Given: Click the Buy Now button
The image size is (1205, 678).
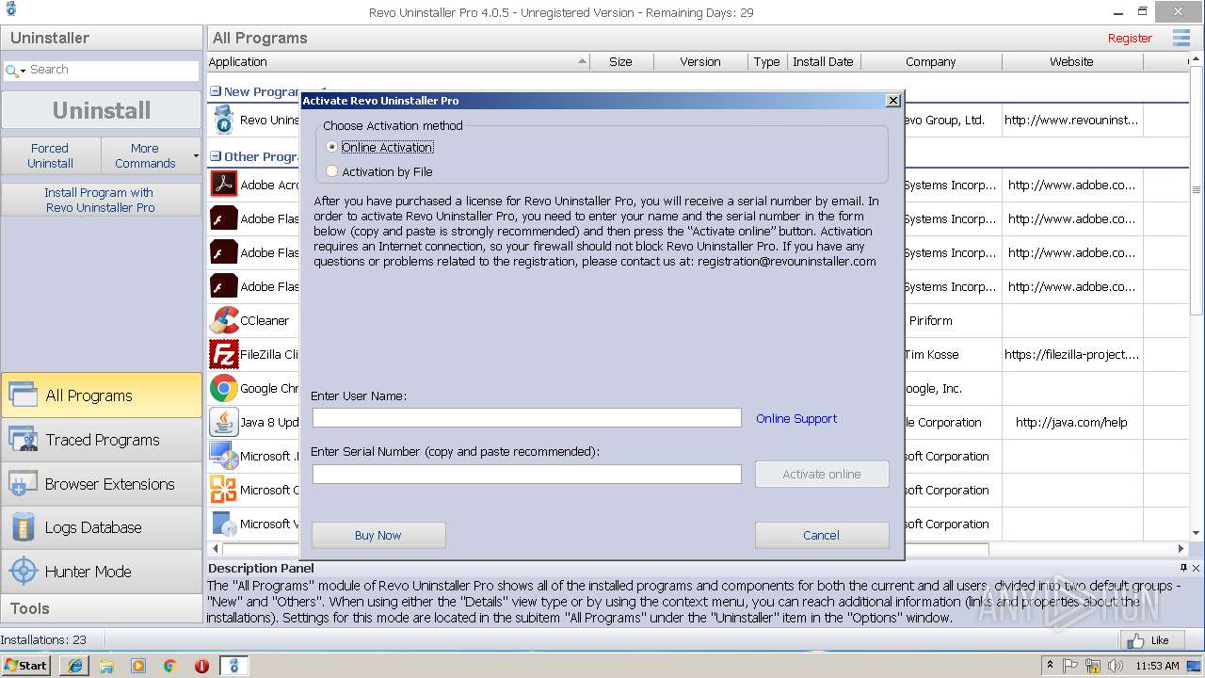Looking at the screenshot, I should pyautogui.click(x=378, y=535).
